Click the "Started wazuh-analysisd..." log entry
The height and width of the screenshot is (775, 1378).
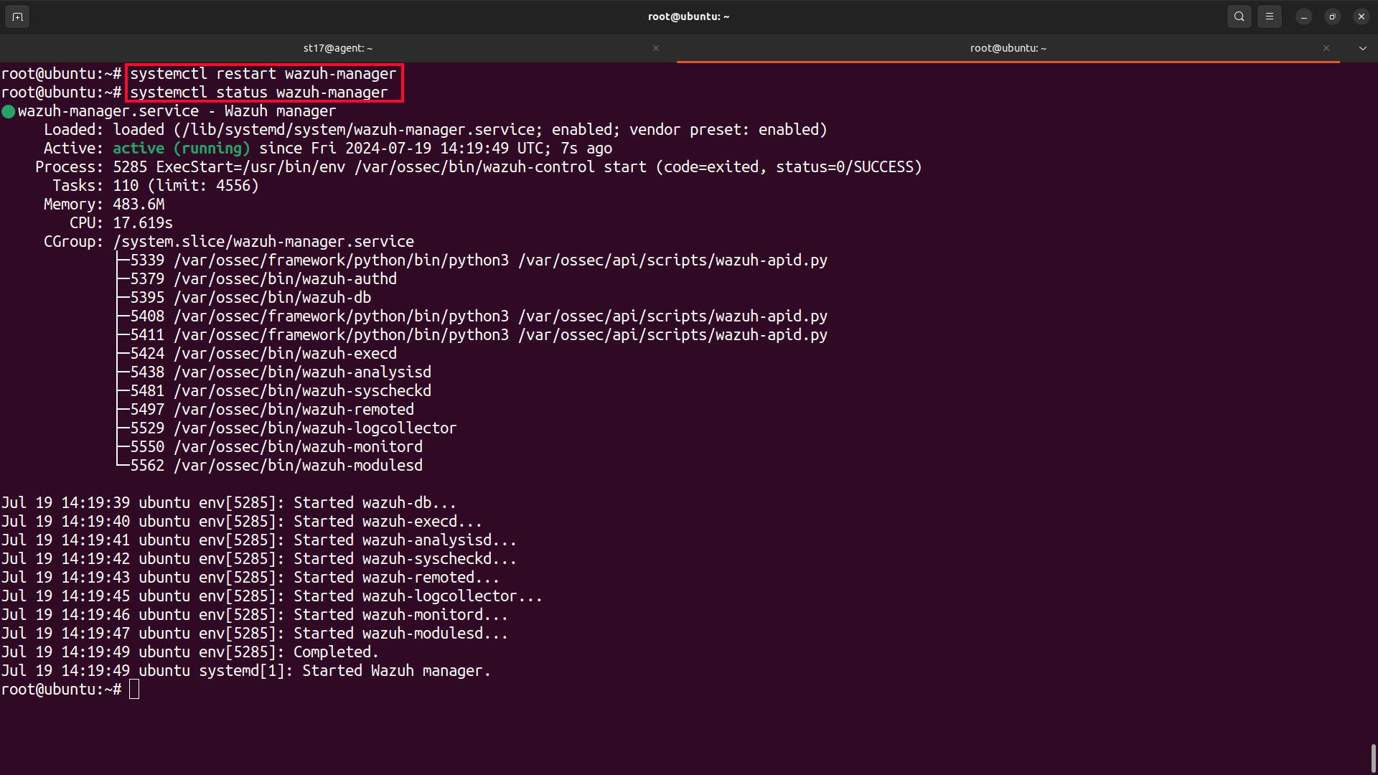click(259, 540)
